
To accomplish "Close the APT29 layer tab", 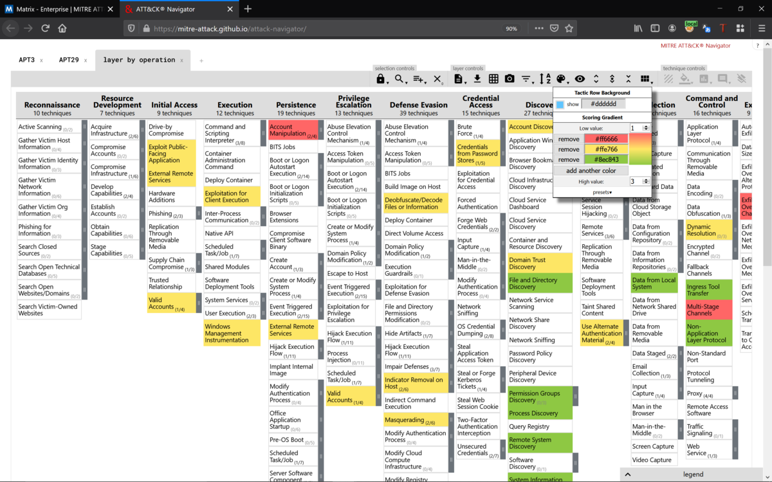I will pos(85,60).
